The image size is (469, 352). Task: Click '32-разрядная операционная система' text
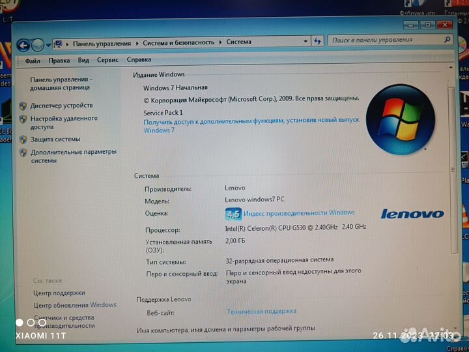click(279, 260)
